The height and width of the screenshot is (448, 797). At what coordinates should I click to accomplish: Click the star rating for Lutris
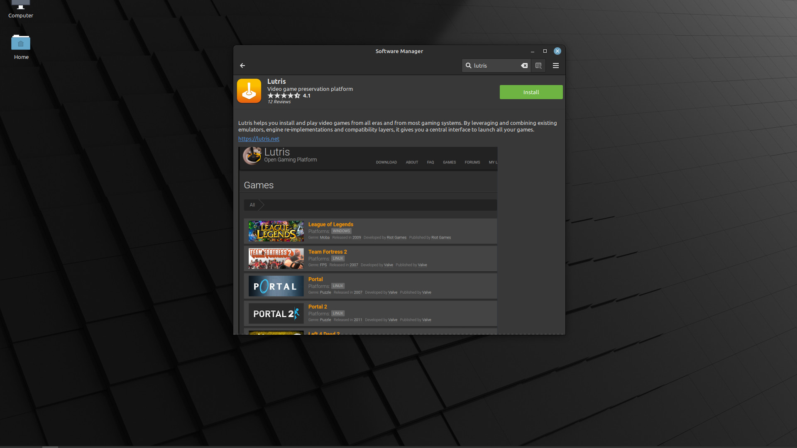pyautogui.click(x=284, y=96)
